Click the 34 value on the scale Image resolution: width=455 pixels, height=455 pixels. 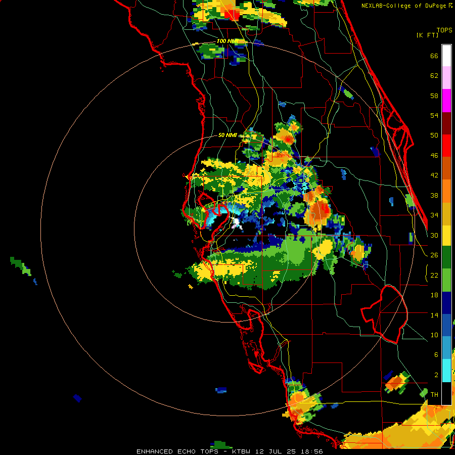(x=434, y=215)
